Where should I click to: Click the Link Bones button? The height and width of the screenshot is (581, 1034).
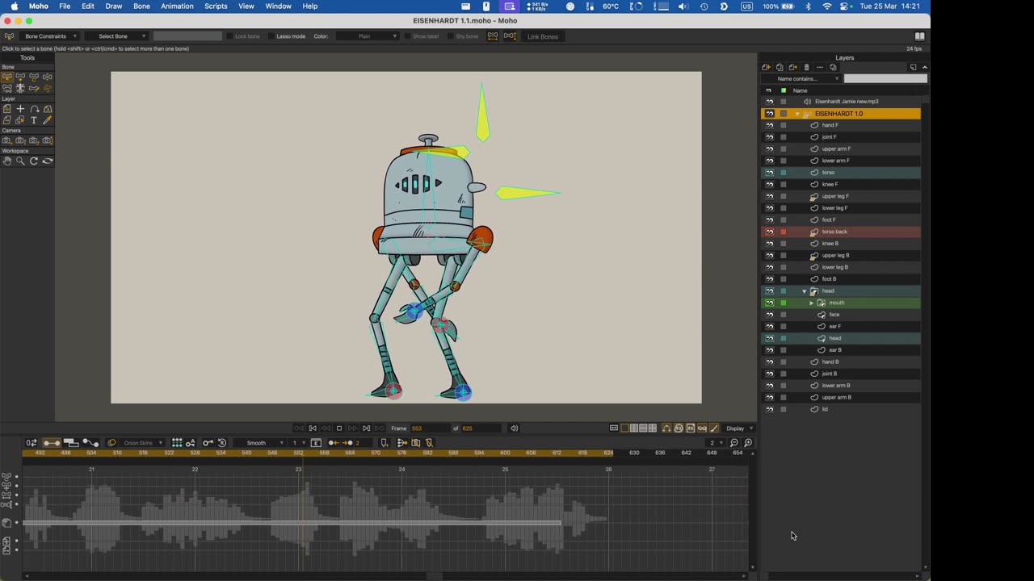click(543, 36)
